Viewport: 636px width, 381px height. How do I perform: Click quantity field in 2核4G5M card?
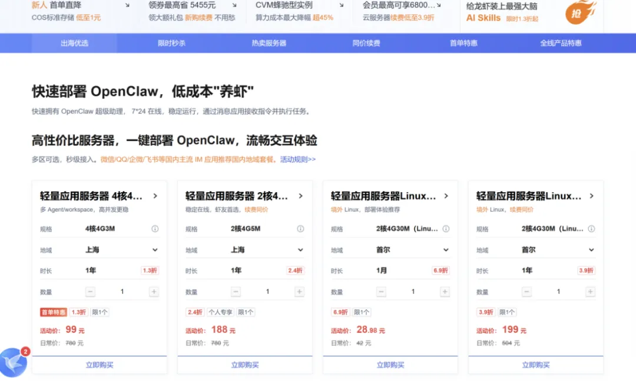[x=268, y=292]
